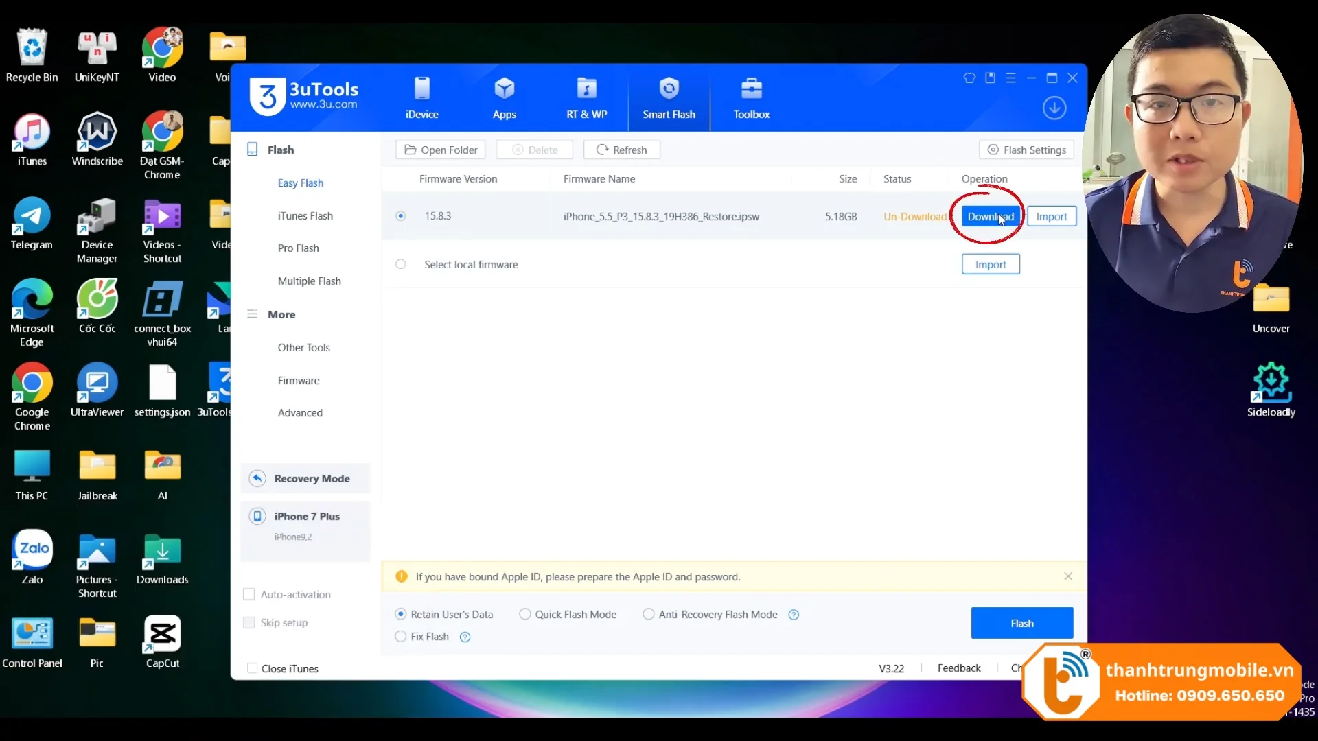The width and height of the screenshot is (1318, 741).
Task: Open iTunes desktop icon
Action: 32,139
